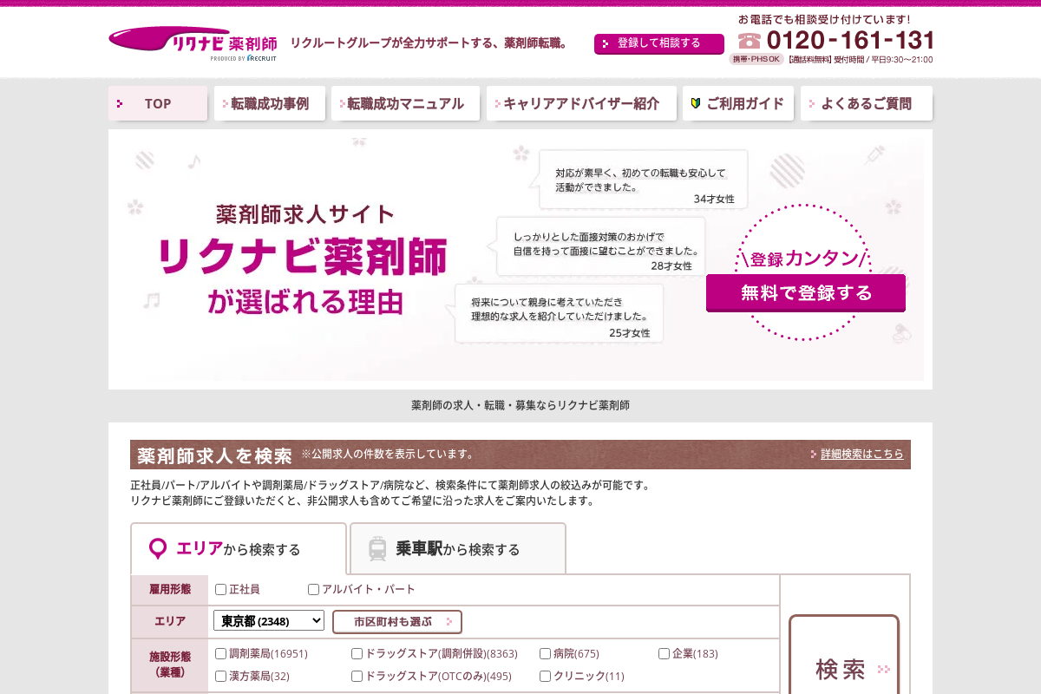Check the アルバイト・パート checkbox

tap(313, 589)
